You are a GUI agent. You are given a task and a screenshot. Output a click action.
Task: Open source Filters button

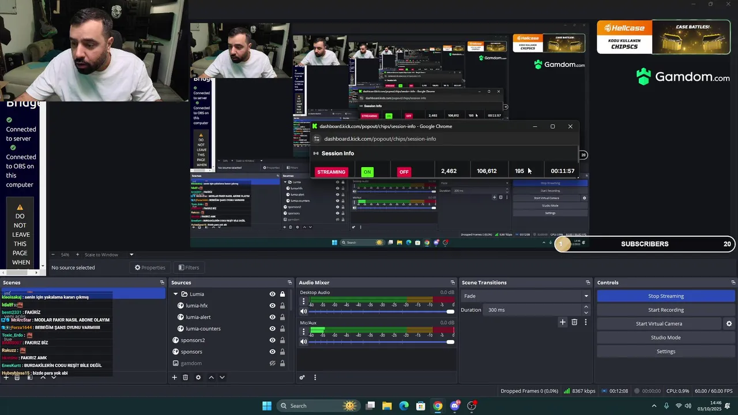(189, 267)
